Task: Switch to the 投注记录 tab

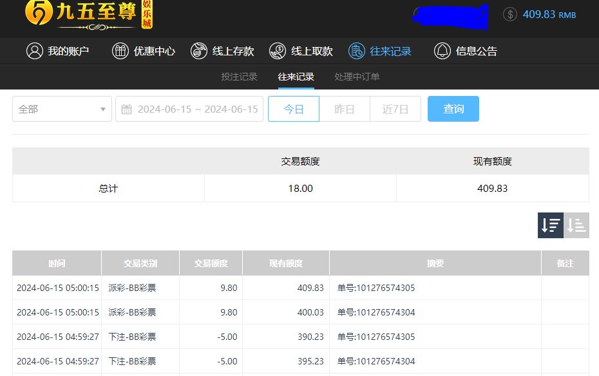Action: (240, 77)
